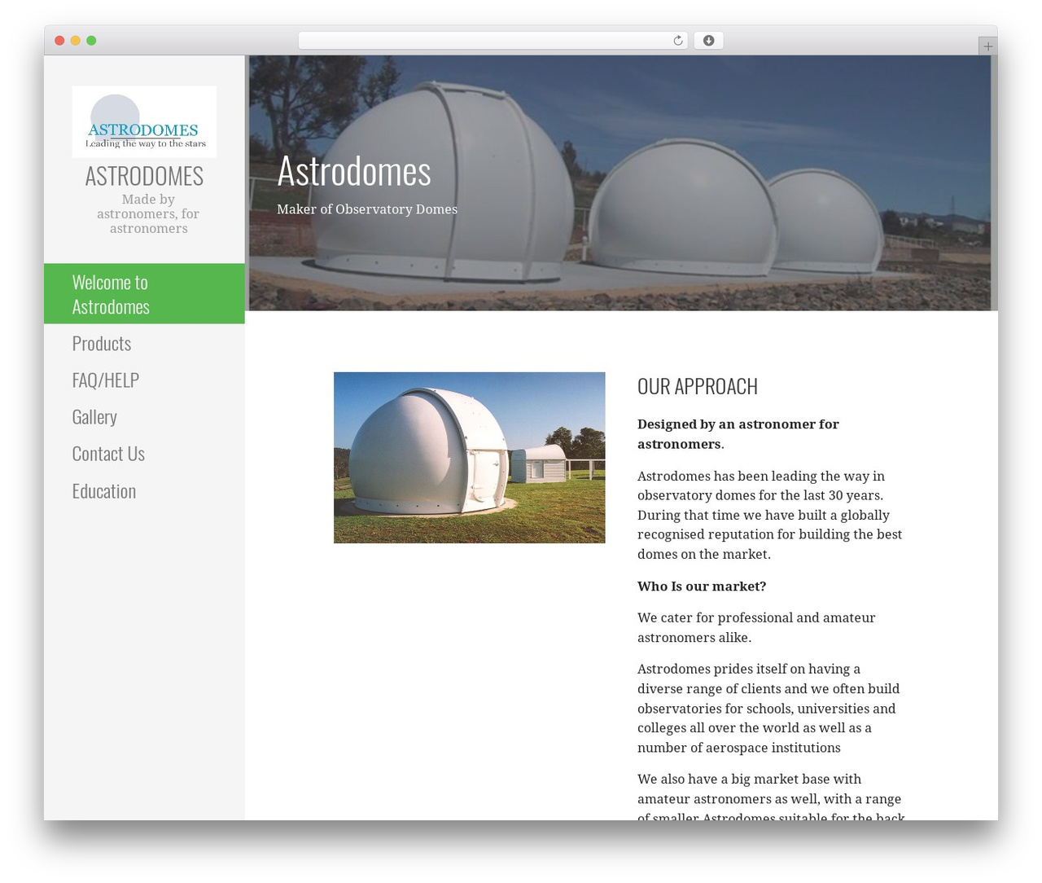This screenshot has width=1042, height=883.
Task: Click the OUR APPROACH heading
Action: pyautogui.click(x=698, y=386)
